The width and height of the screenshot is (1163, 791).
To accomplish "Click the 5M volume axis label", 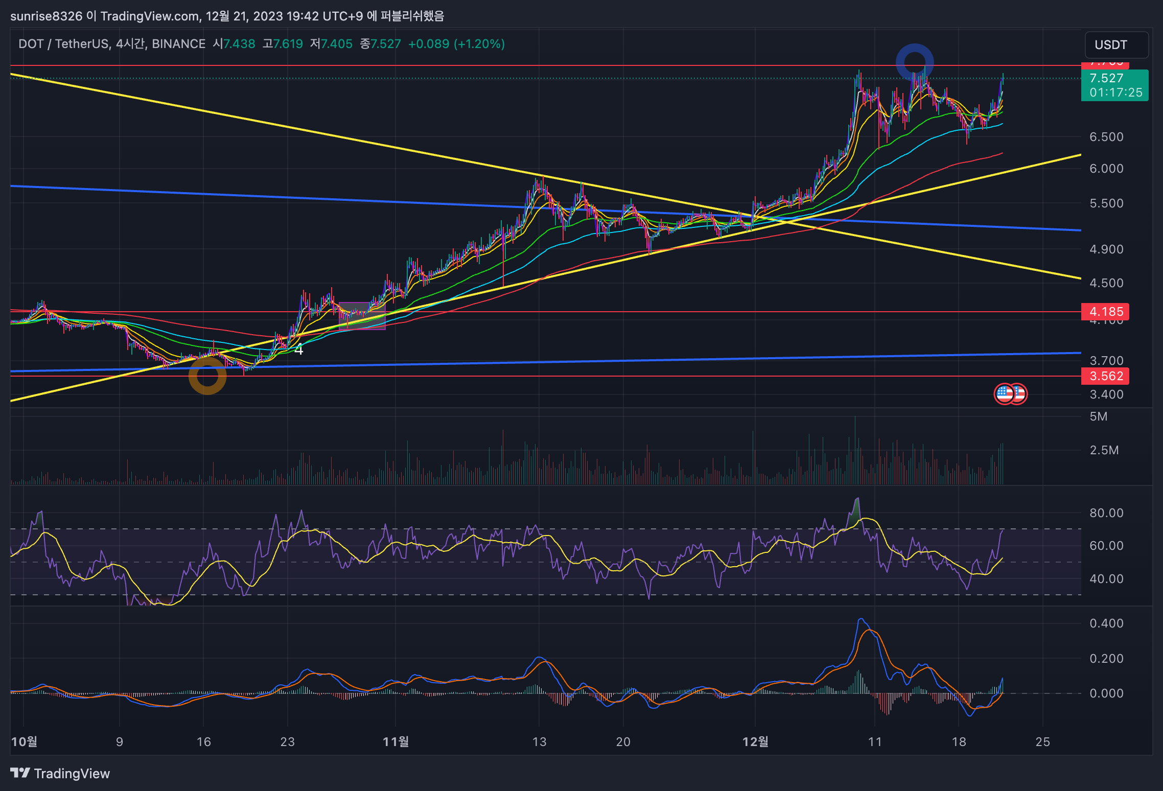I will tap(1099, 416).
